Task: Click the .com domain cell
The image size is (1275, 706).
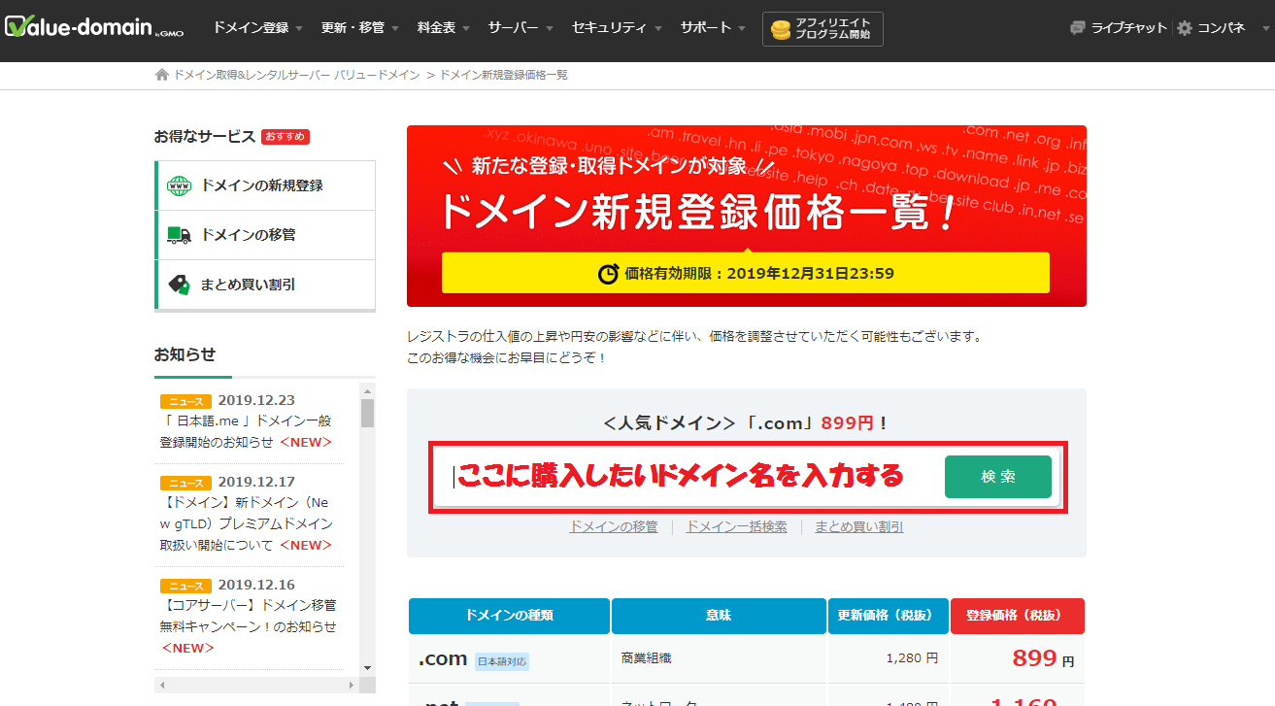Action: tap(510, 658)
